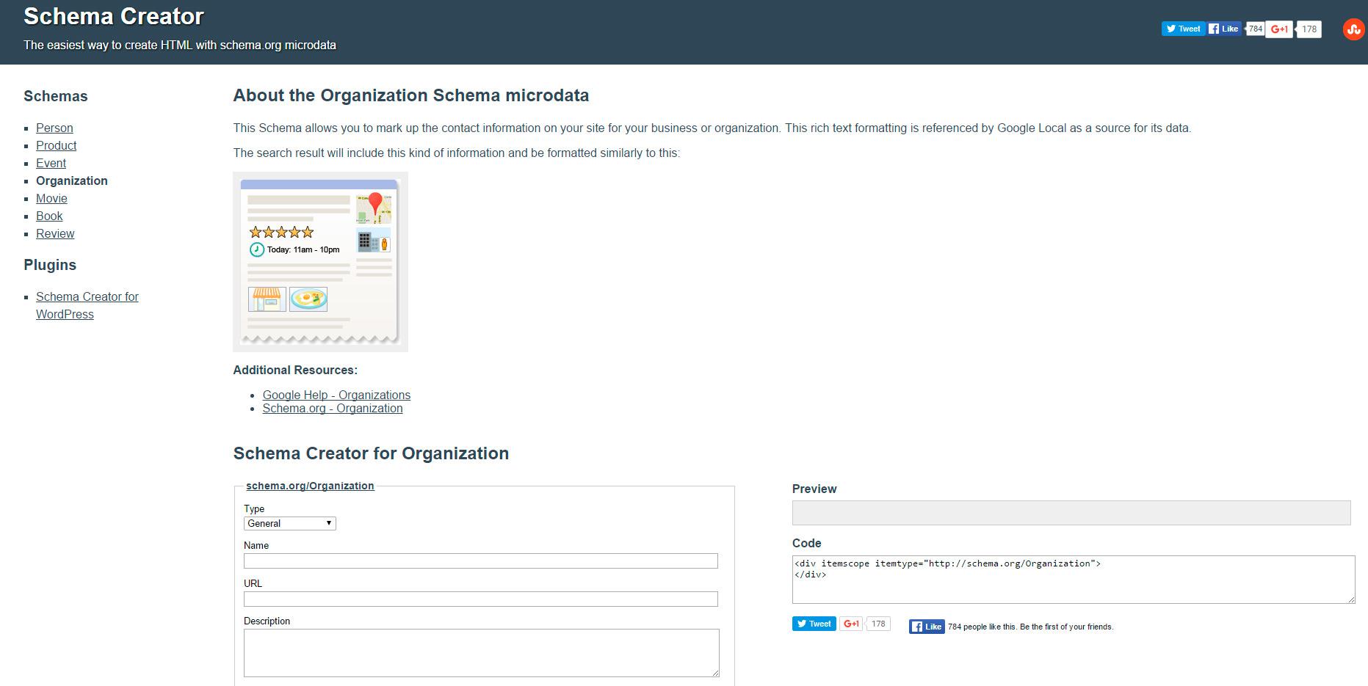Click the Description text area
Viewport: 1368px width, 686px height.
point(482,653)
